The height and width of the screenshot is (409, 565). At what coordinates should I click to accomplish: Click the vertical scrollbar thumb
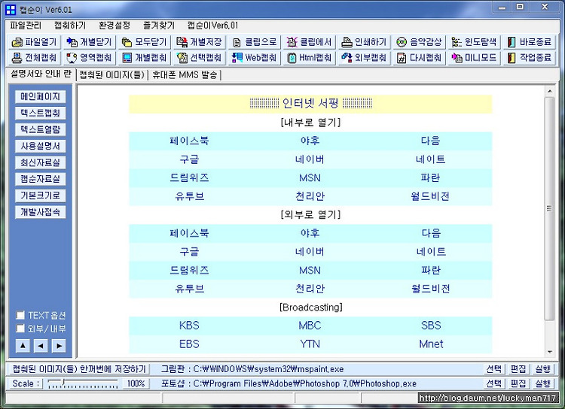click(549, 208)
